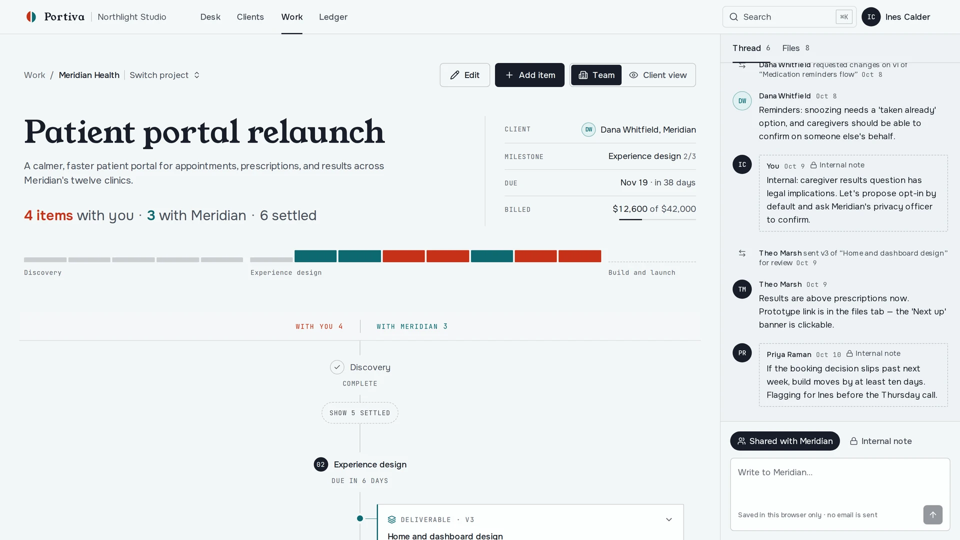Click the lock icon on Priya Raman's internal note
The width and height of the screenshot is (960, 540).
click(x=849, y=353)
